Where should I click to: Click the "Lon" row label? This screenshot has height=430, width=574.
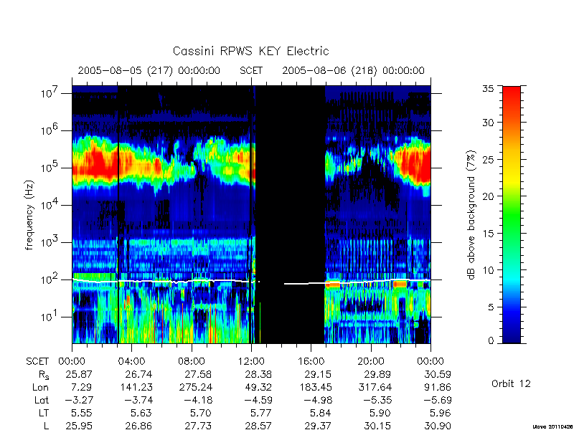click(41, 387)
